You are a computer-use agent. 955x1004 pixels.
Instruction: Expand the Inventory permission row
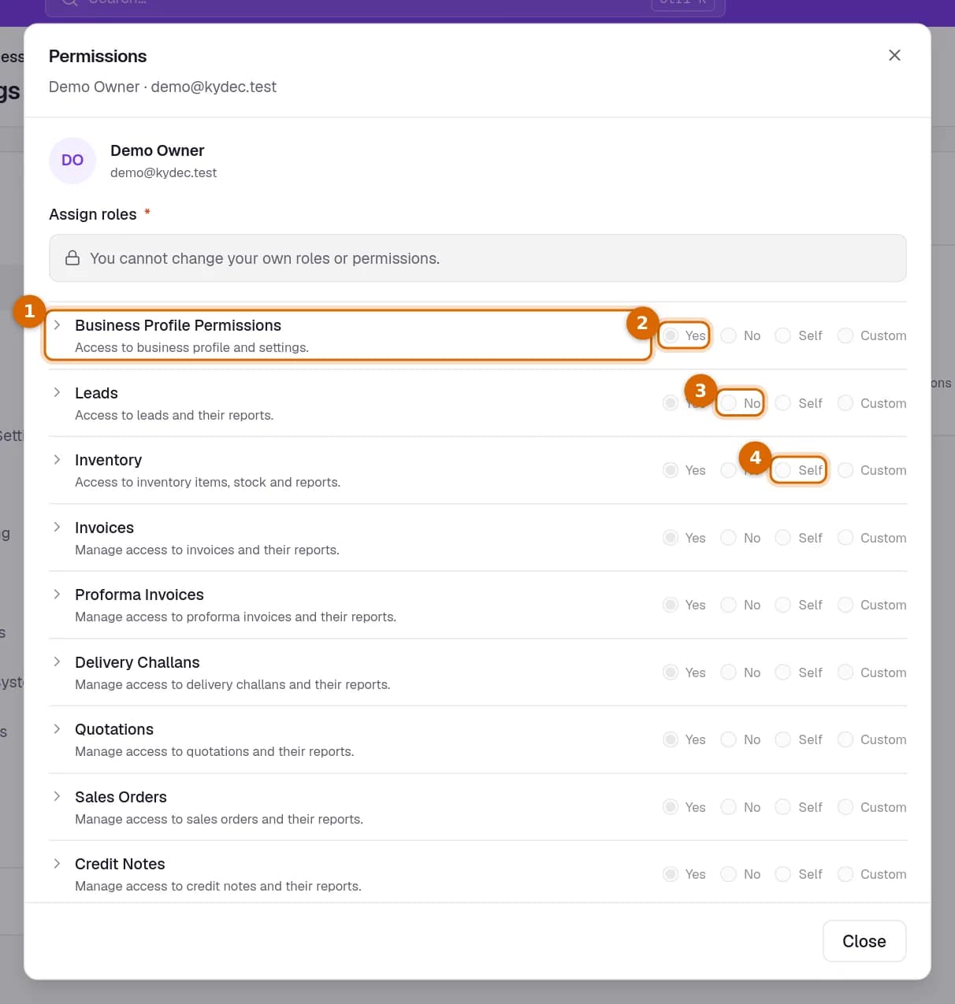(57, 460)
